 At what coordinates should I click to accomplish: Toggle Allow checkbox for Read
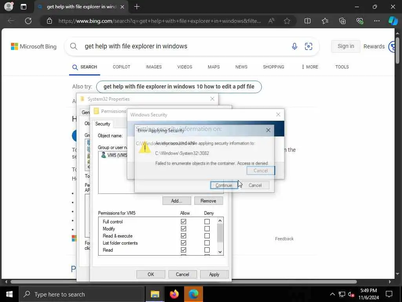[x=183, y=250]
